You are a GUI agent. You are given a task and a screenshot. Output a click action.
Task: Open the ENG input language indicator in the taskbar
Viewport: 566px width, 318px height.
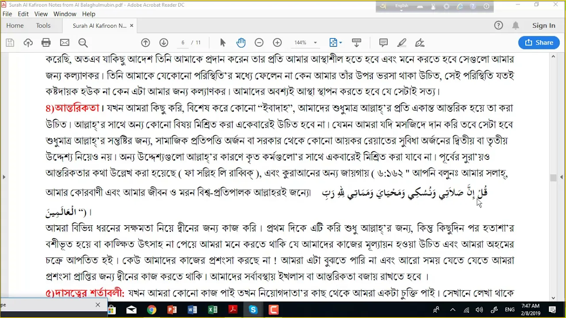pos(509,310)
